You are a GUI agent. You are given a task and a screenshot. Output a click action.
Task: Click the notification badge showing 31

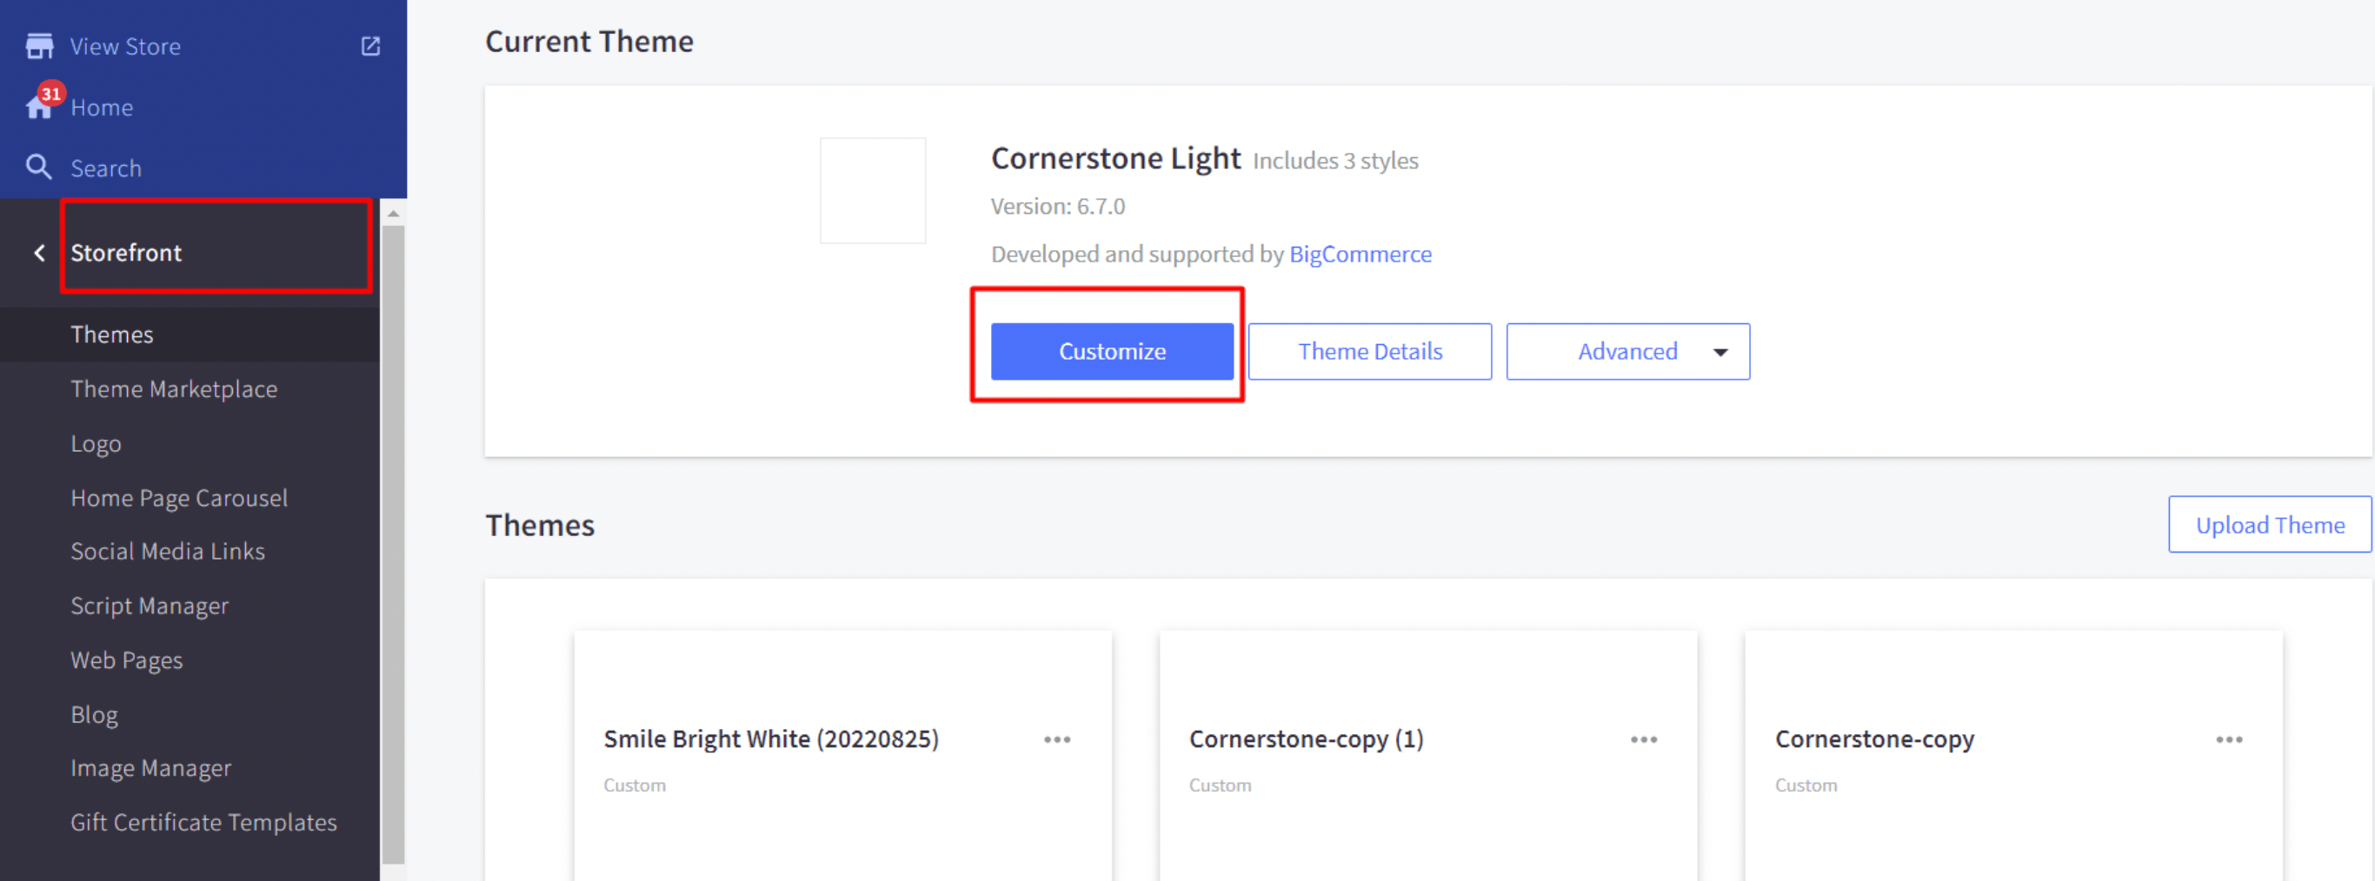[50, 93]
